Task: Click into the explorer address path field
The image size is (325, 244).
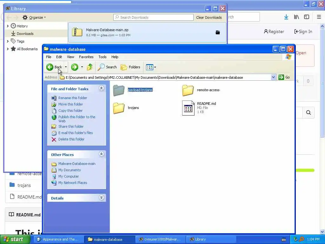Action: pyautogui.click(x=165, y=78)
